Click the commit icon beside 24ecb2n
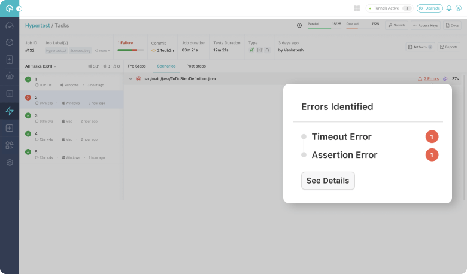467x274 pixels. tap(154, 51)
